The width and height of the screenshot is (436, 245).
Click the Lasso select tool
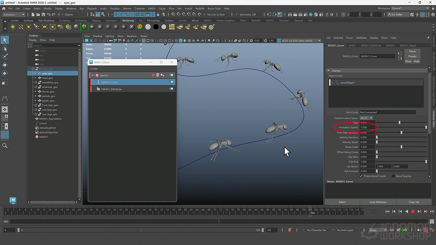tap(5, 48)
